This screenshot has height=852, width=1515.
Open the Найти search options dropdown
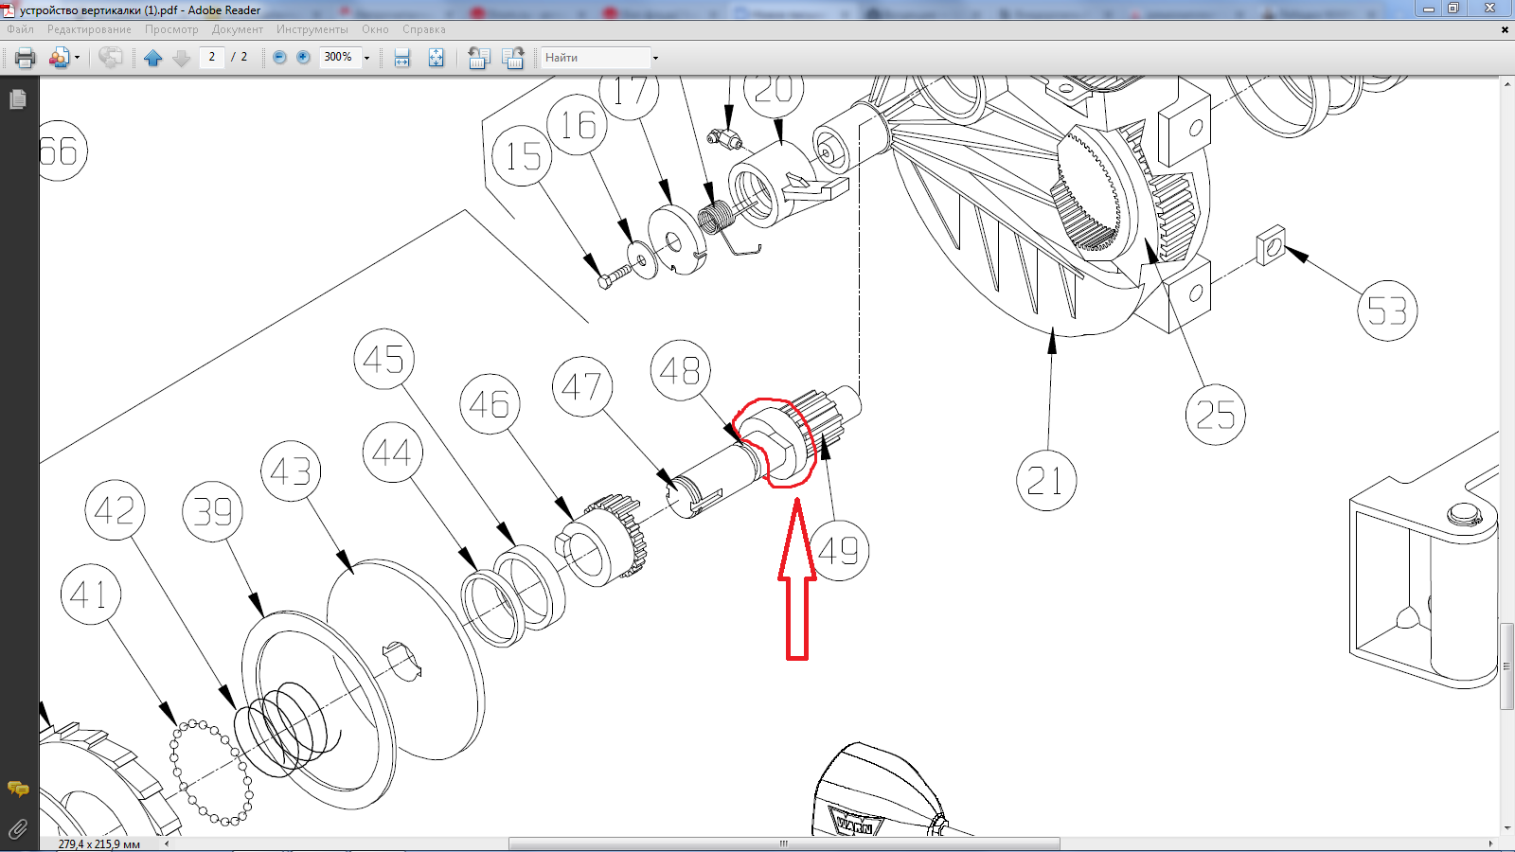[655, 58]
